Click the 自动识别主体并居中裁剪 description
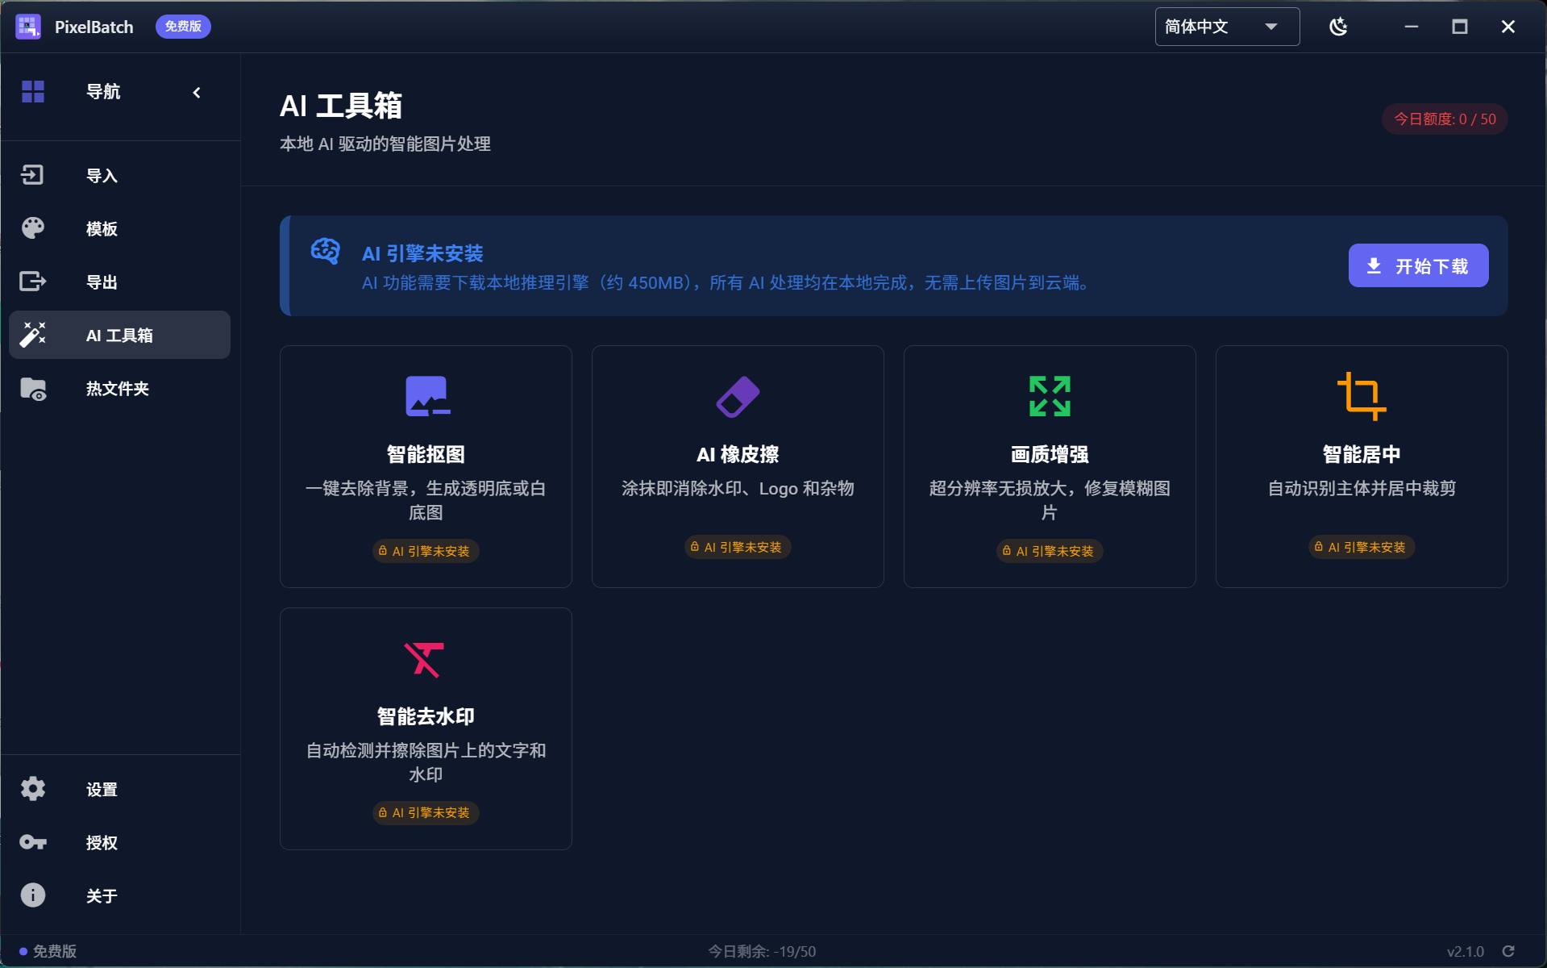Viewport: 1547px width, 968px height. pos(1362,488)
